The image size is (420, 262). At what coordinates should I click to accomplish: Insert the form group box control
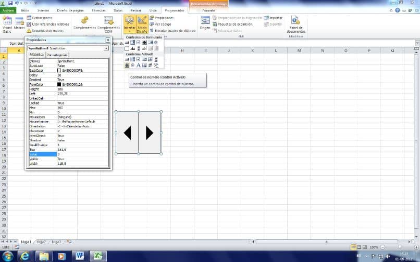(127, 48)
